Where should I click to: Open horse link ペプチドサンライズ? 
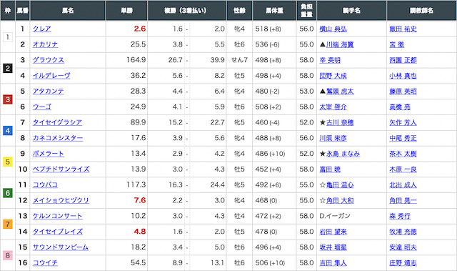point(61,169)
